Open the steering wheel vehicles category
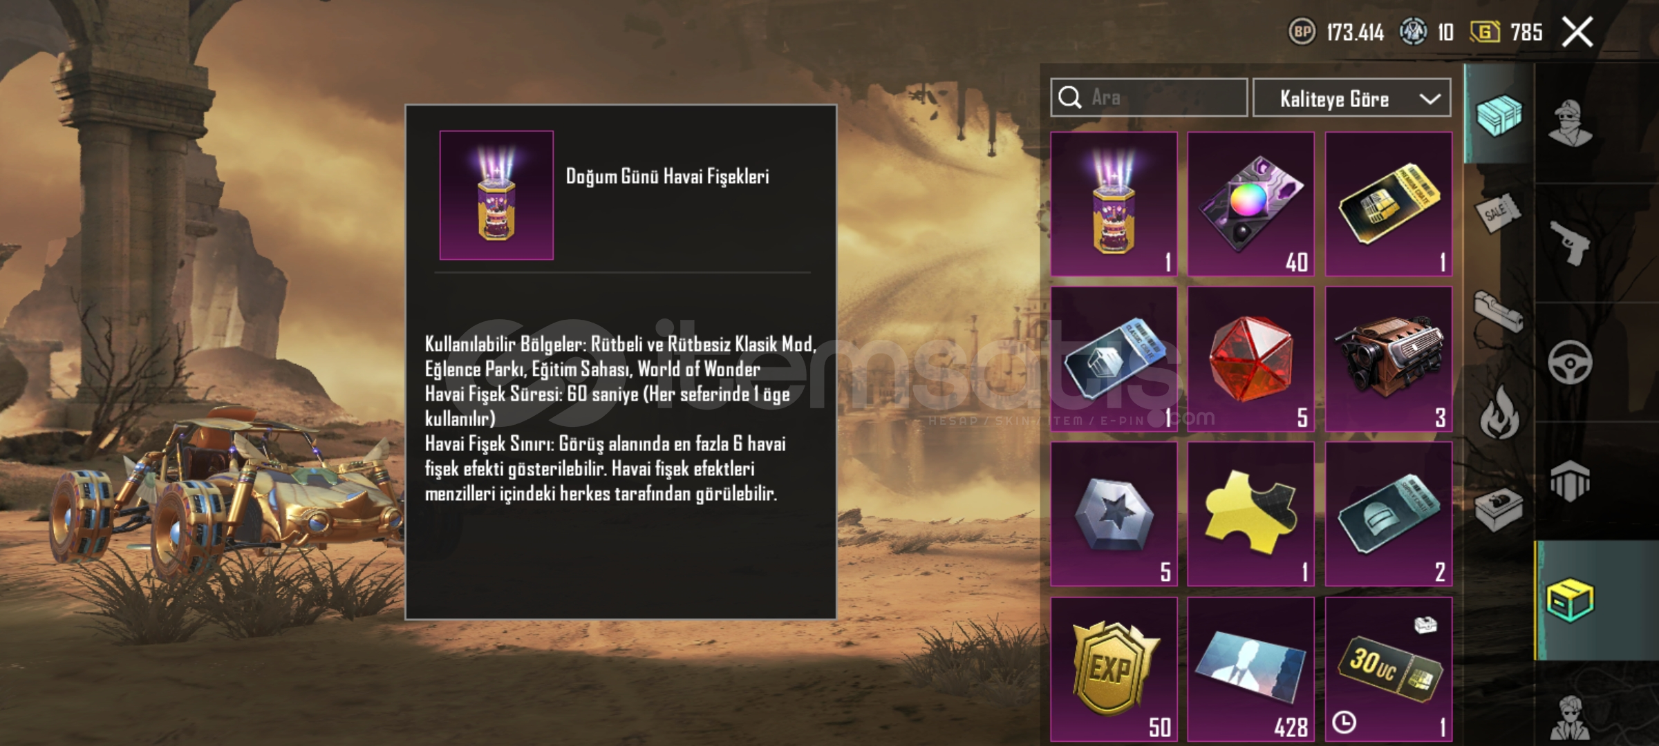 1571,362
